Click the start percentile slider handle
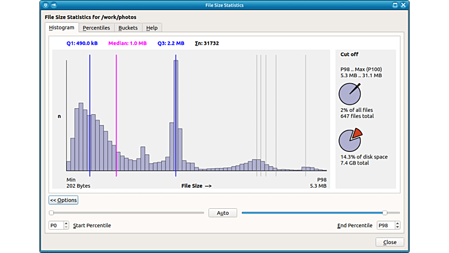 [x=51, y=213]
